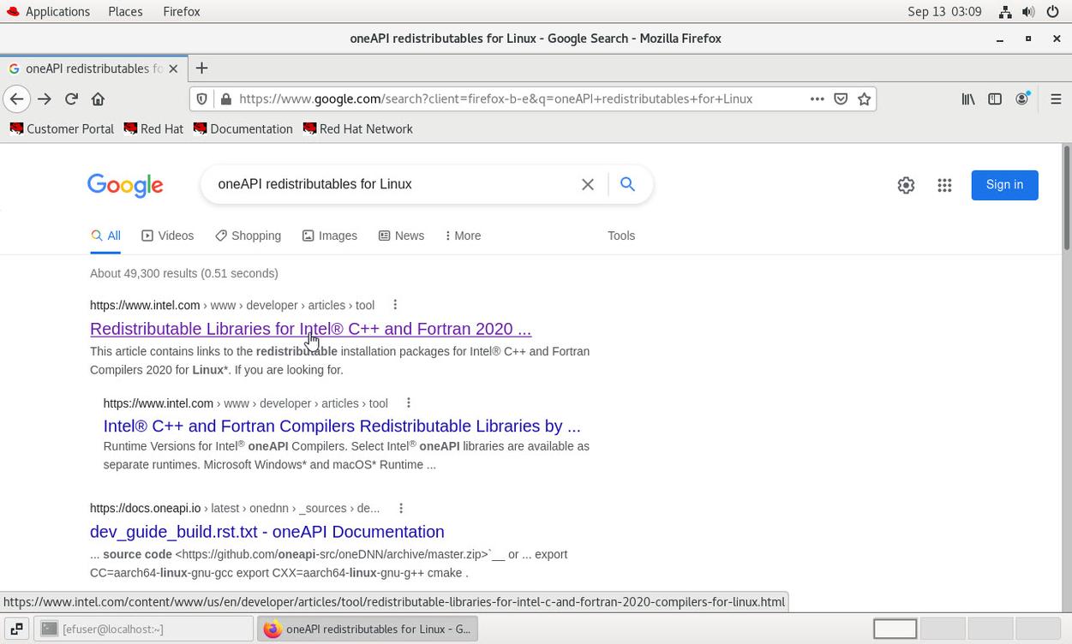Open the library icon in toolbar
The width and height of the screenshot is (1072, 644).
968,98
